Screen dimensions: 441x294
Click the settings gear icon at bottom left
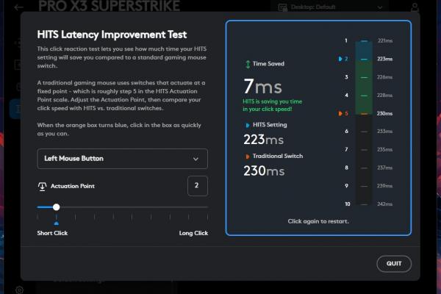[19, 290]
